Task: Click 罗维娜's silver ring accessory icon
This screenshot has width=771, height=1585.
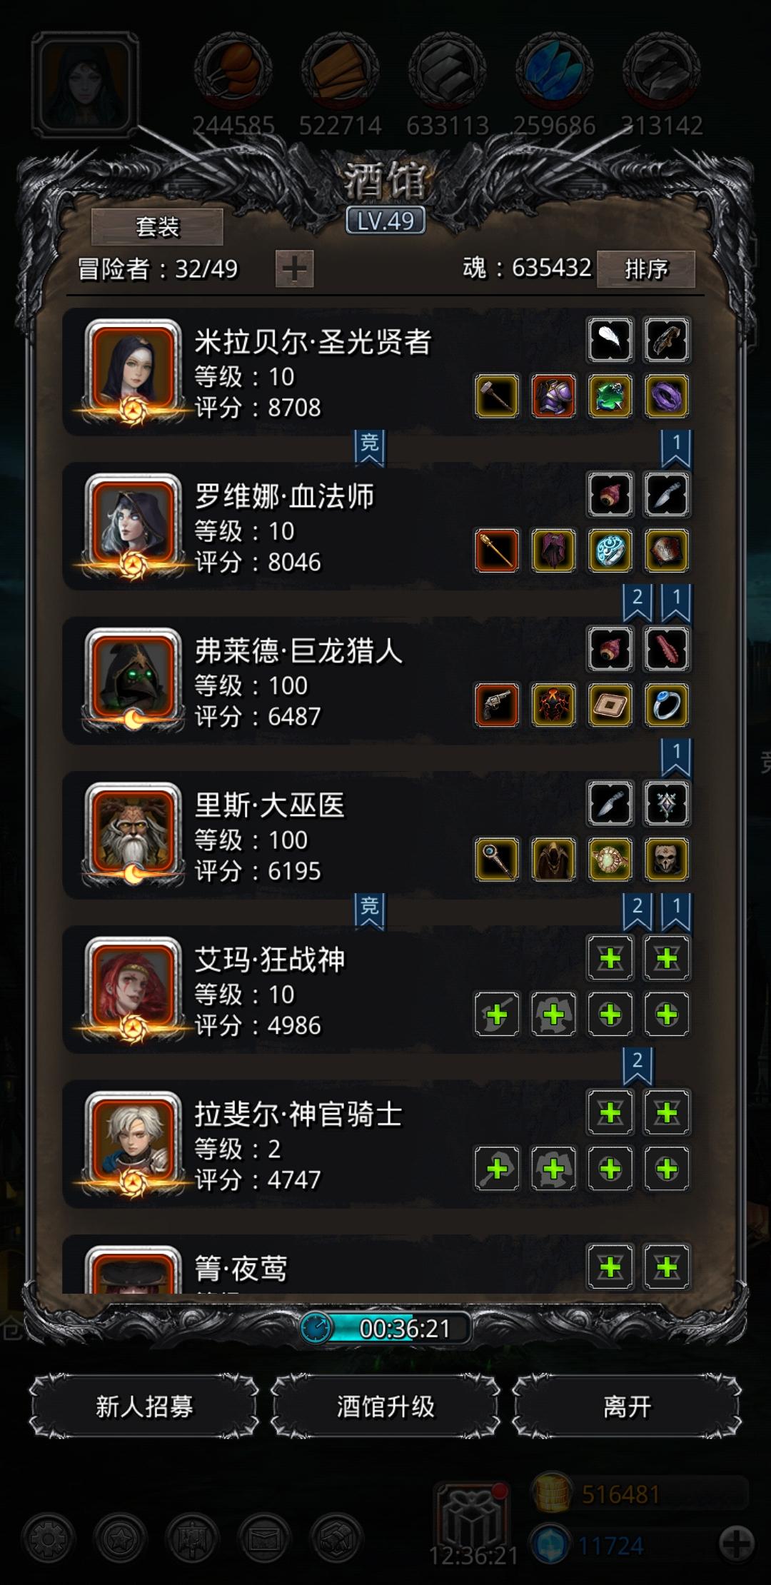Action: 610,550
